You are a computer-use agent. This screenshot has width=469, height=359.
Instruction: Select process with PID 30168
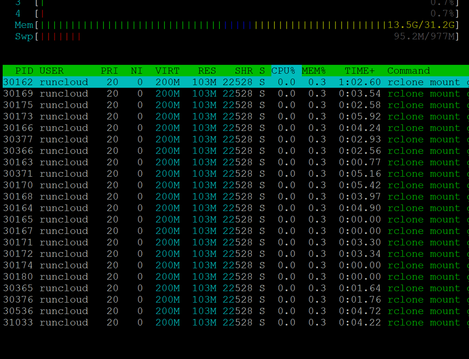(x=236, y=196)
